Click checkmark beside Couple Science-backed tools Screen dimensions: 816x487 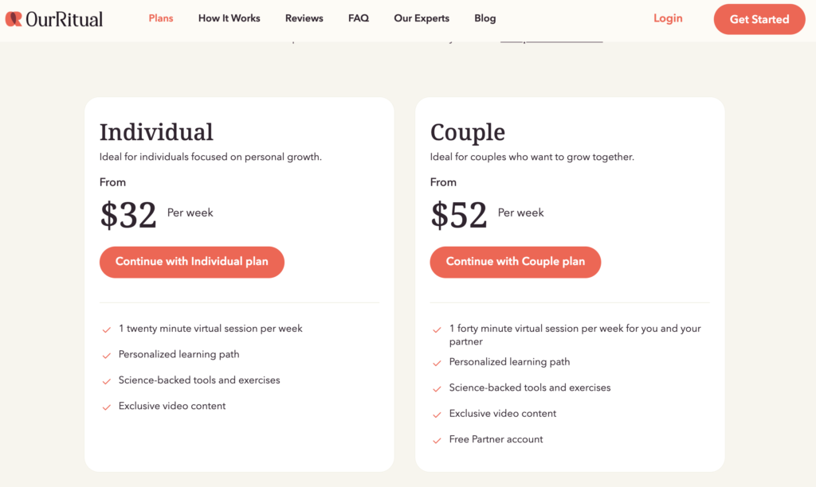[437, 389]
